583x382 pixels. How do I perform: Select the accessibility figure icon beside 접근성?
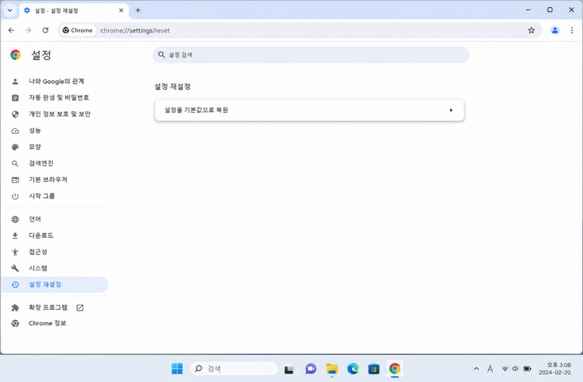[15, 252]
